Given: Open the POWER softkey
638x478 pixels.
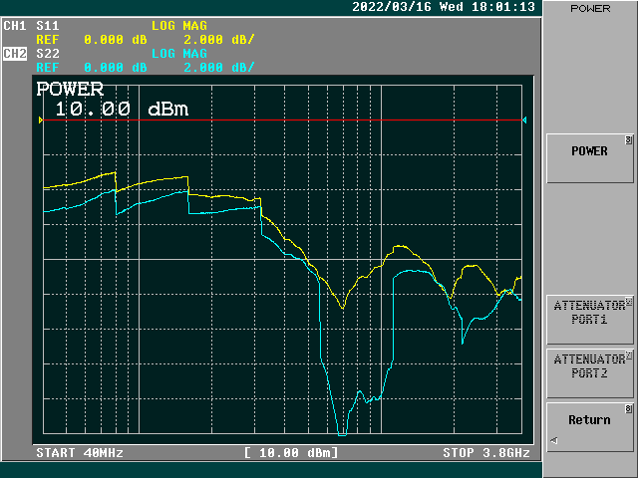Looking at the screenshot, I should pos(589,158).
